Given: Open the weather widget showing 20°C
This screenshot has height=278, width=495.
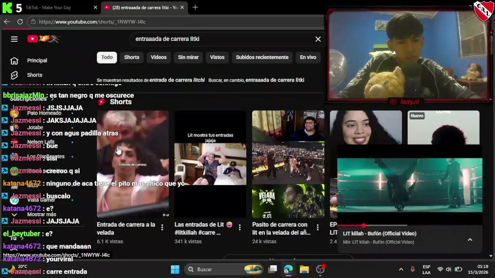Looking at the screenshot, I should pos(17,269).
